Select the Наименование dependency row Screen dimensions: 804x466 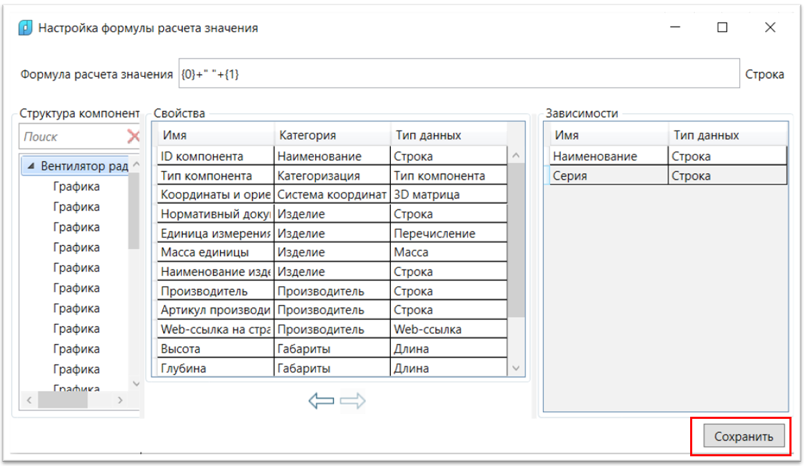click(x=668, y=156)
